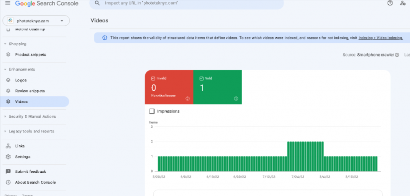Open Links in the sidebar

click(x=20, y=146)
